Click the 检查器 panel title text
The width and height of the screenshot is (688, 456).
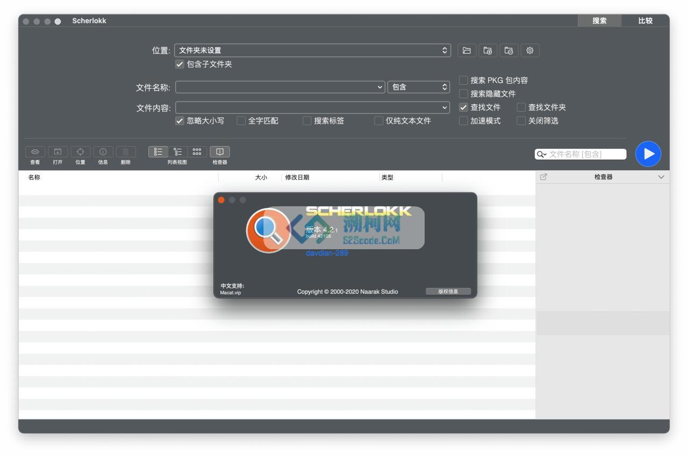tap(603, 177)
